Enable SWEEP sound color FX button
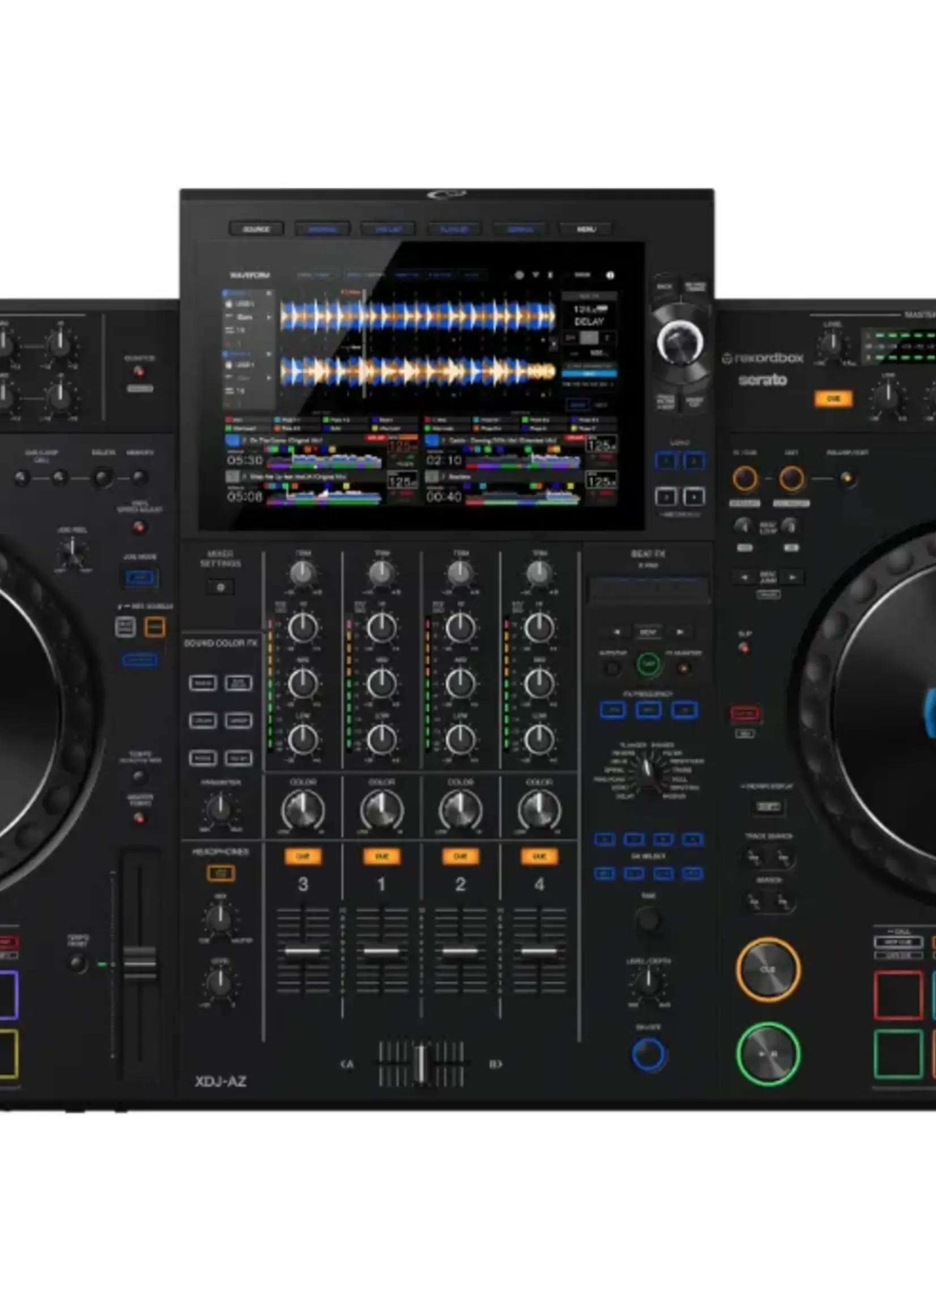936x1311 pixels. coord(238,720)
